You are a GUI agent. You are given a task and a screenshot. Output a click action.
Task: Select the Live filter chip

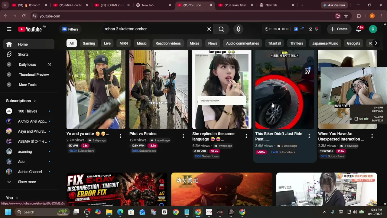coord(107,43)
